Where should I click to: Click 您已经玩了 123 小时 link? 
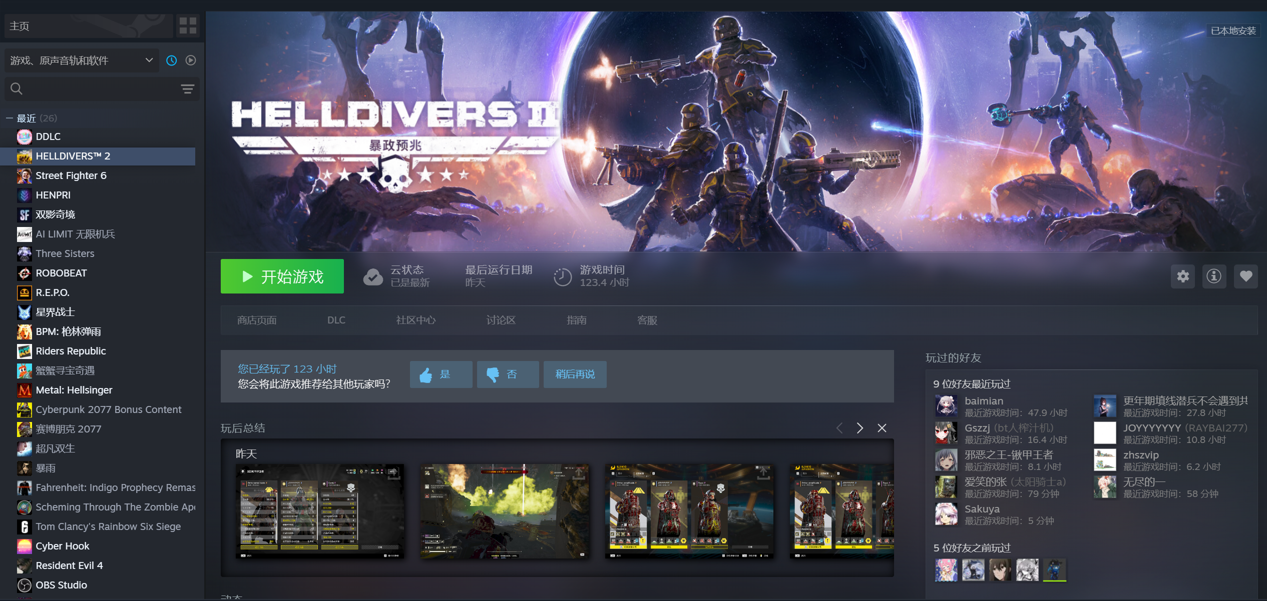(287, 369)
